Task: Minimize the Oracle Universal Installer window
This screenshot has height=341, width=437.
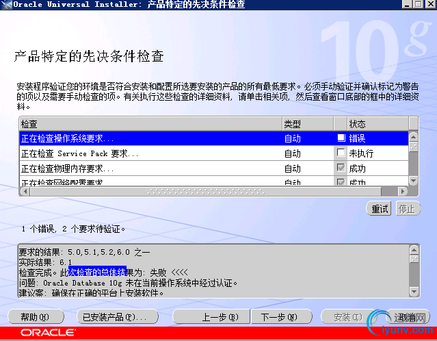Action: coord(407,4)
